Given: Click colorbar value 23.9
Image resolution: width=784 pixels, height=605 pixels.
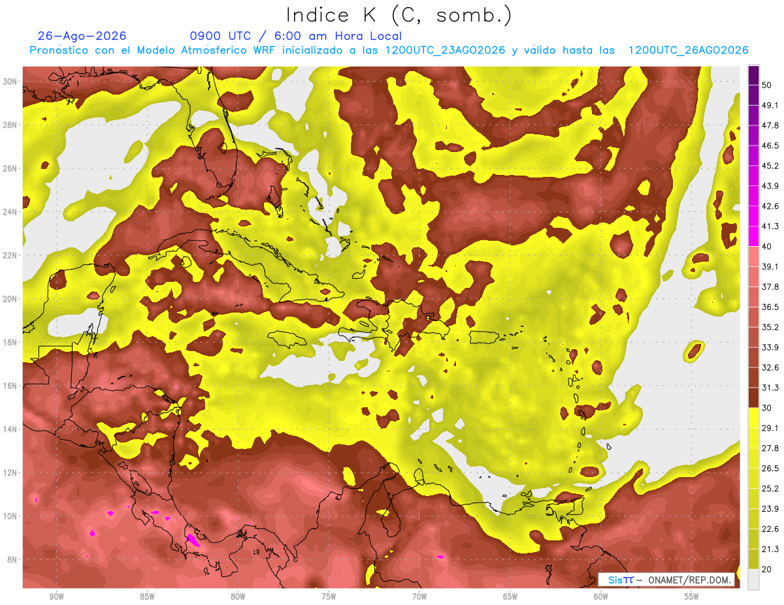Looking at the screenshot, I should tap(770, 509).
